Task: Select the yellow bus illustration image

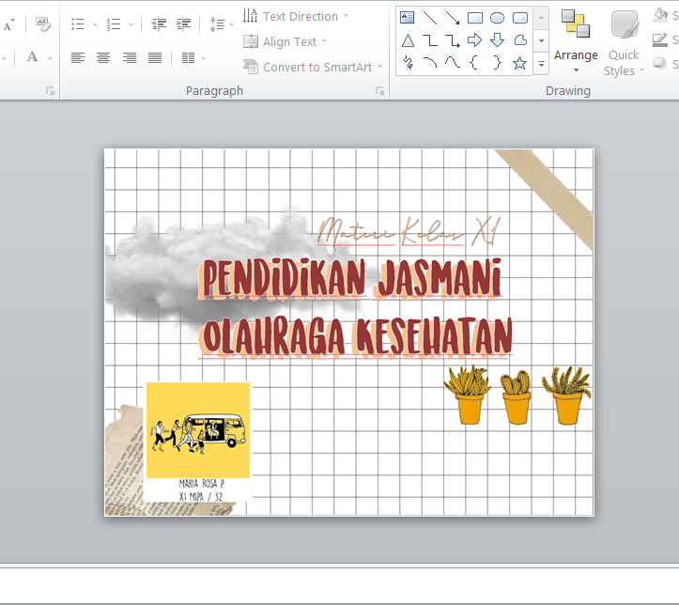Action: coord(198,430)
